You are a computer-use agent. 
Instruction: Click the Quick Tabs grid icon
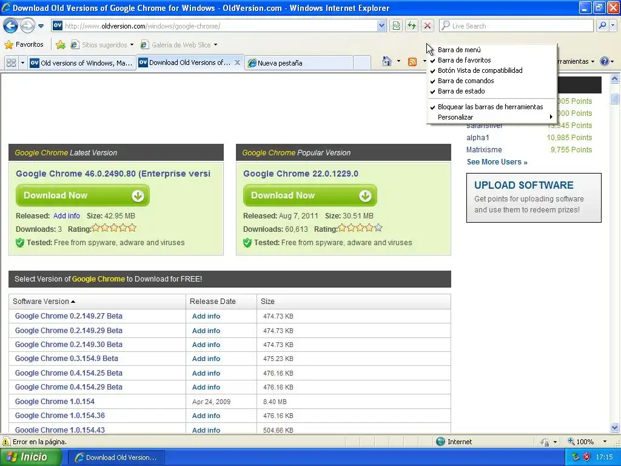click(12, 62)
